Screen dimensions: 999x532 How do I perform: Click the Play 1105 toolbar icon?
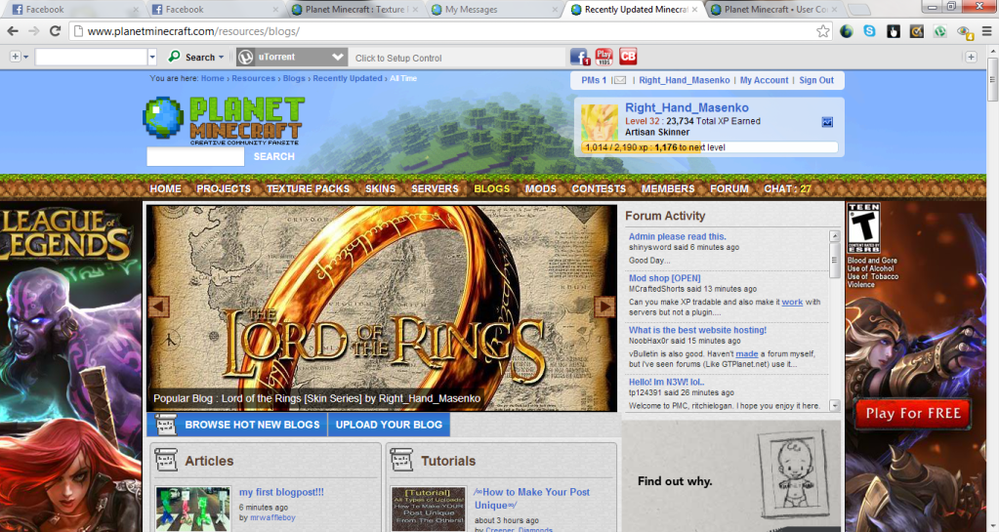604,57
